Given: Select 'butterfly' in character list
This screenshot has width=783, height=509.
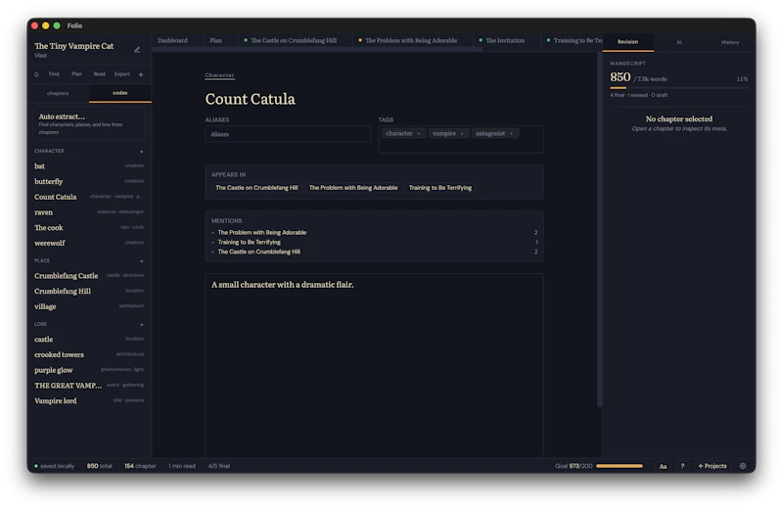Looking at the screenshot, I should pyautogui.click(x=89, y=181).
